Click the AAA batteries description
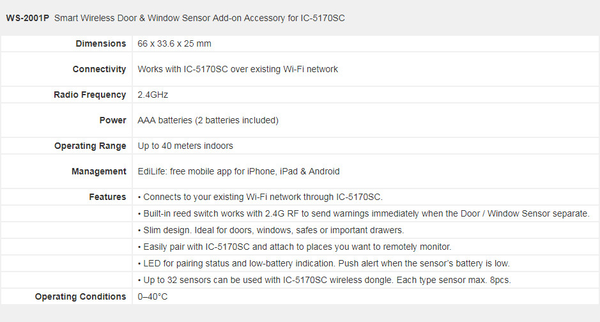The height and width of the screenshot is (322, 600). (208, 120)
